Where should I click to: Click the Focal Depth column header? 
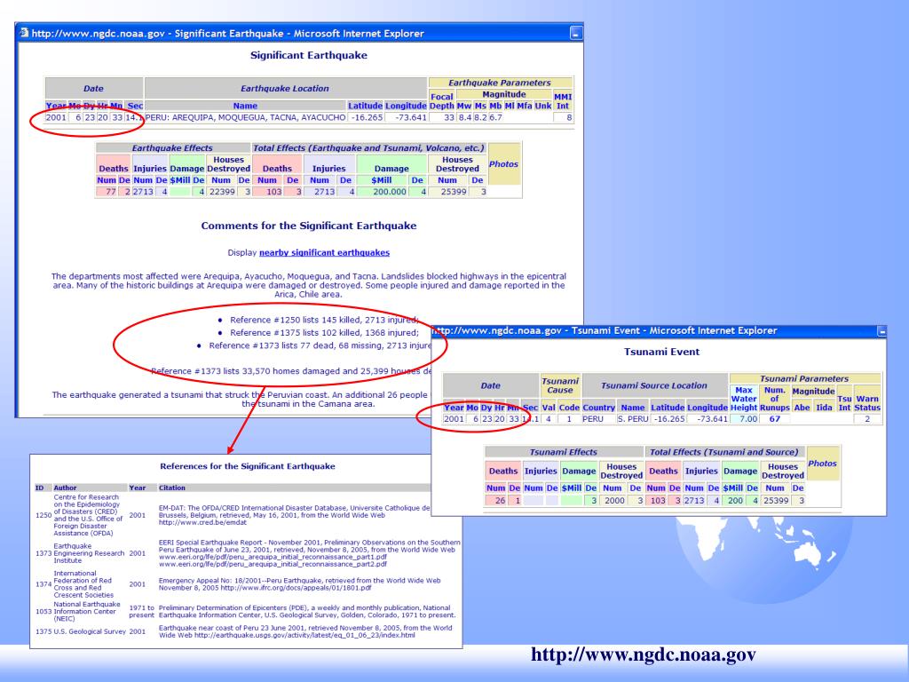click(442, 101)
